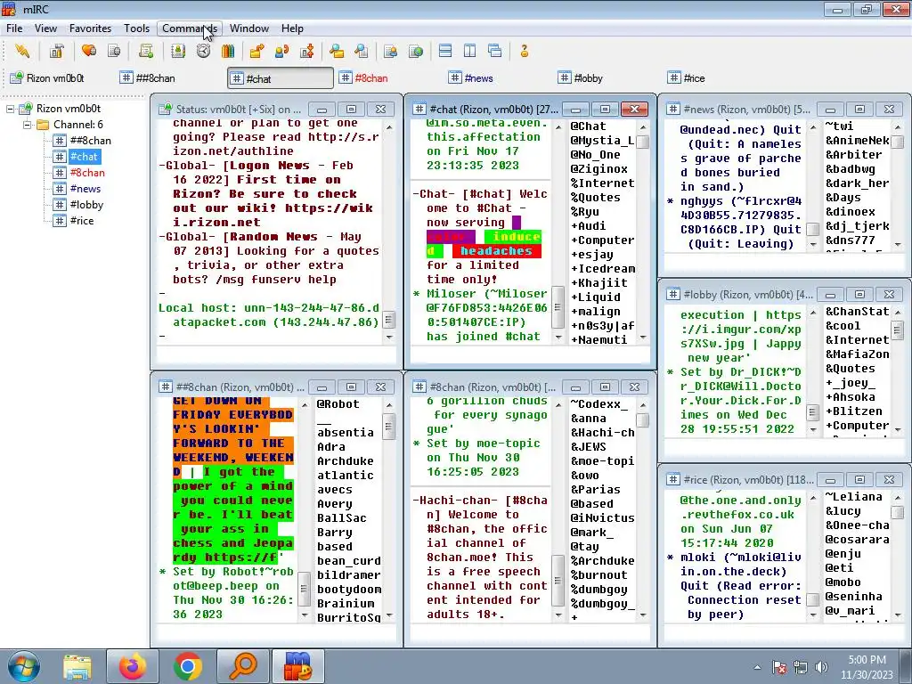This screenshot has width=912, height=684.
Task: Open the Address Book toolbar icon
Action: [178, 51]
